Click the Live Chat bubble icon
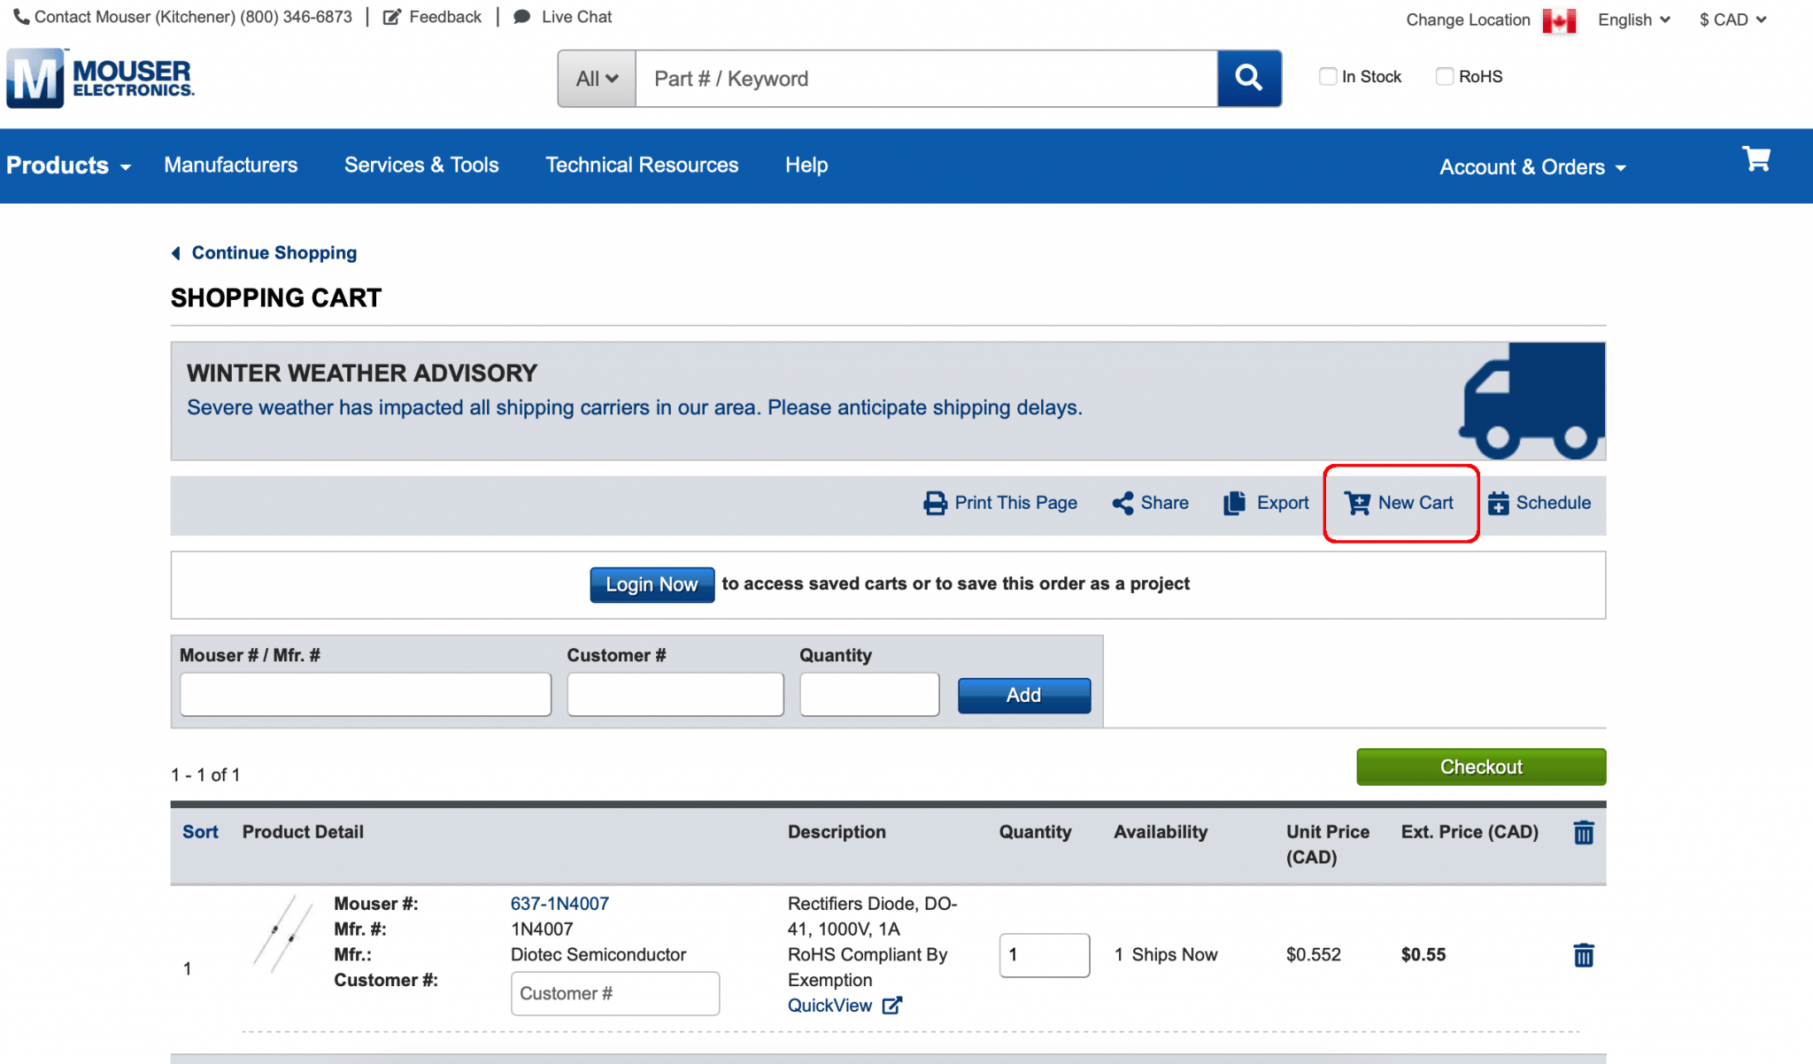 pyautogui.click(x=522, y=17)
